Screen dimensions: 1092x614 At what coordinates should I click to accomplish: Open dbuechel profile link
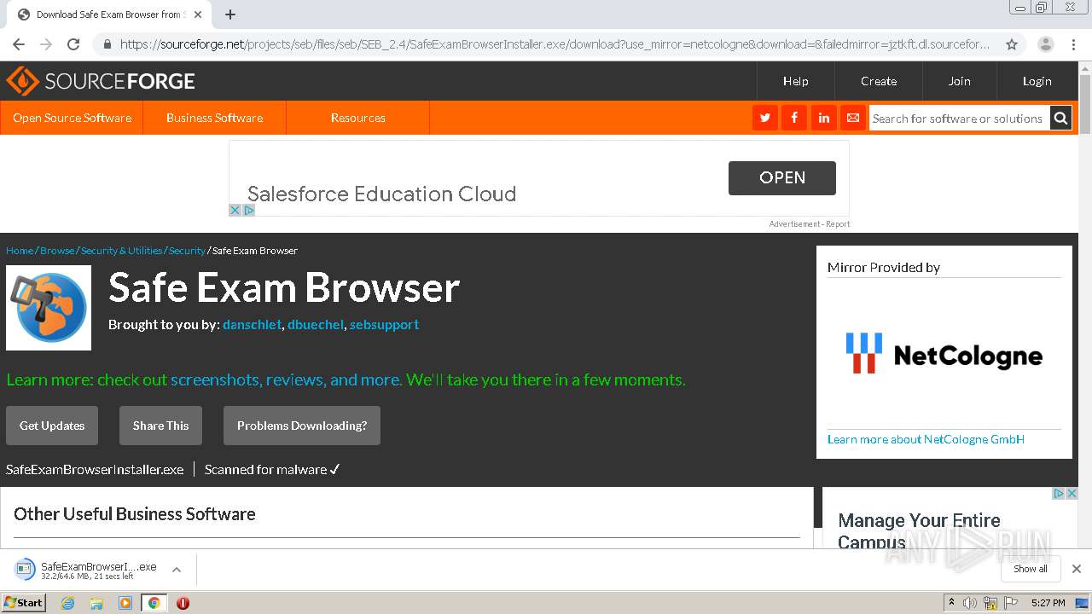click(316, 324)
